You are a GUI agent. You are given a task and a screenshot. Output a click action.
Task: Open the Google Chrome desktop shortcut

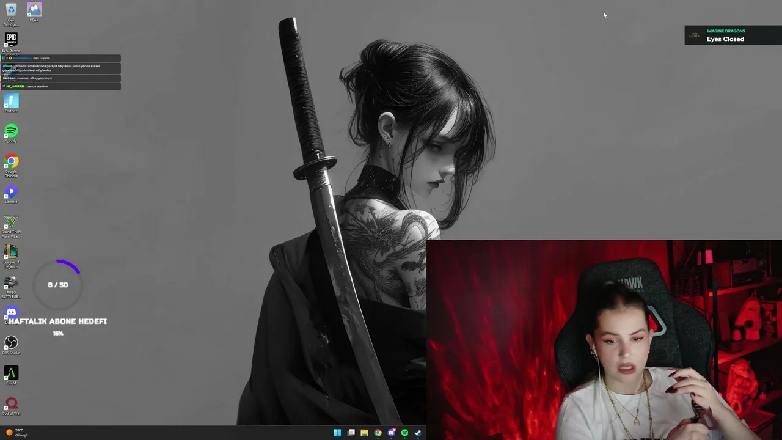tap(11, 165)
